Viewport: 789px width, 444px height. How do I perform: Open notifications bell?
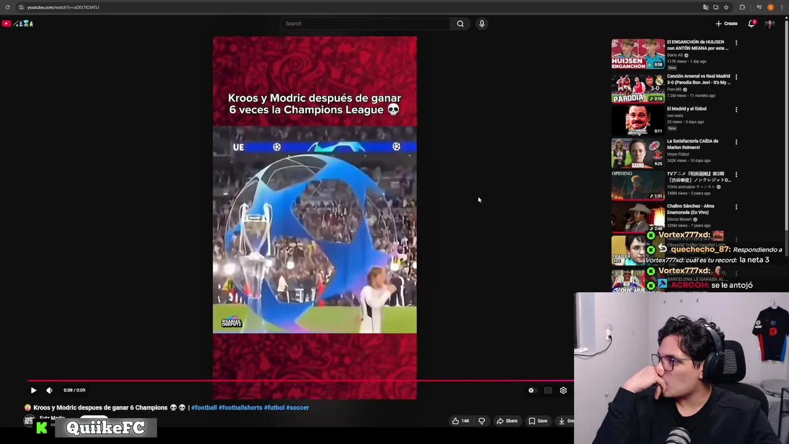[751, 23]
